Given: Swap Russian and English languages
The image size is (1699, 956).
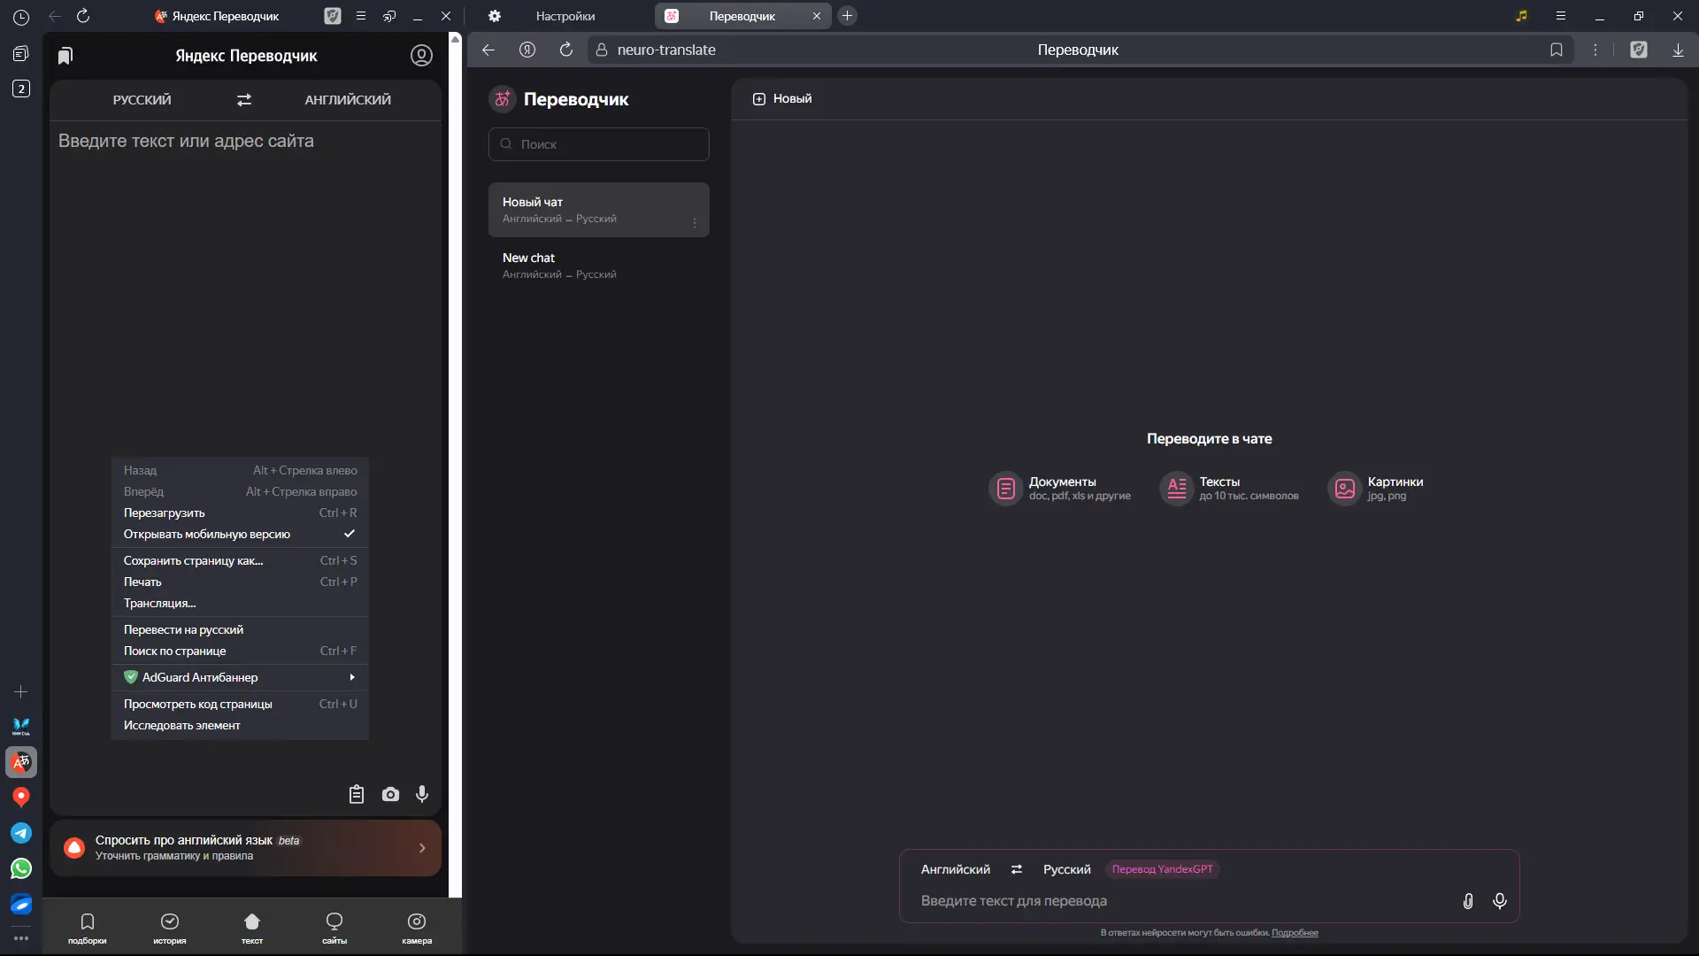Looking at the screenshot, I should click(x=244, y=100).
